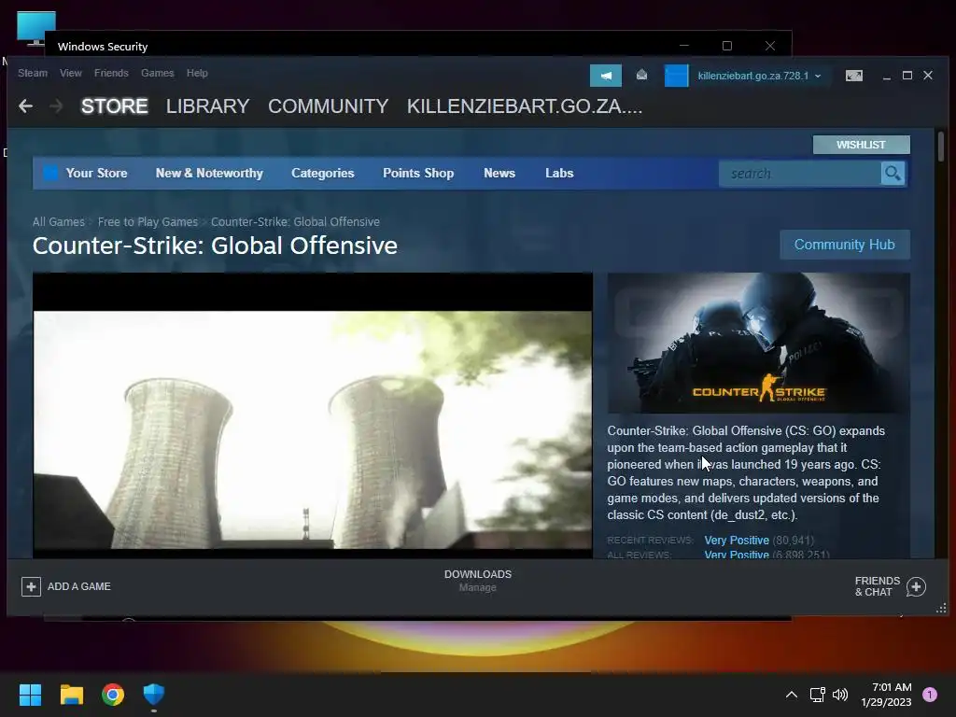Image resolution: width=956 pixels, height=717 pixels.
Task: Open the taskbar clock and date
Action: (x=886, y=695)
